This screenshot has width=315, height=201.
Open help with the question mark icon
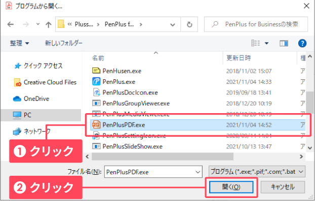[x=302, y=43]
